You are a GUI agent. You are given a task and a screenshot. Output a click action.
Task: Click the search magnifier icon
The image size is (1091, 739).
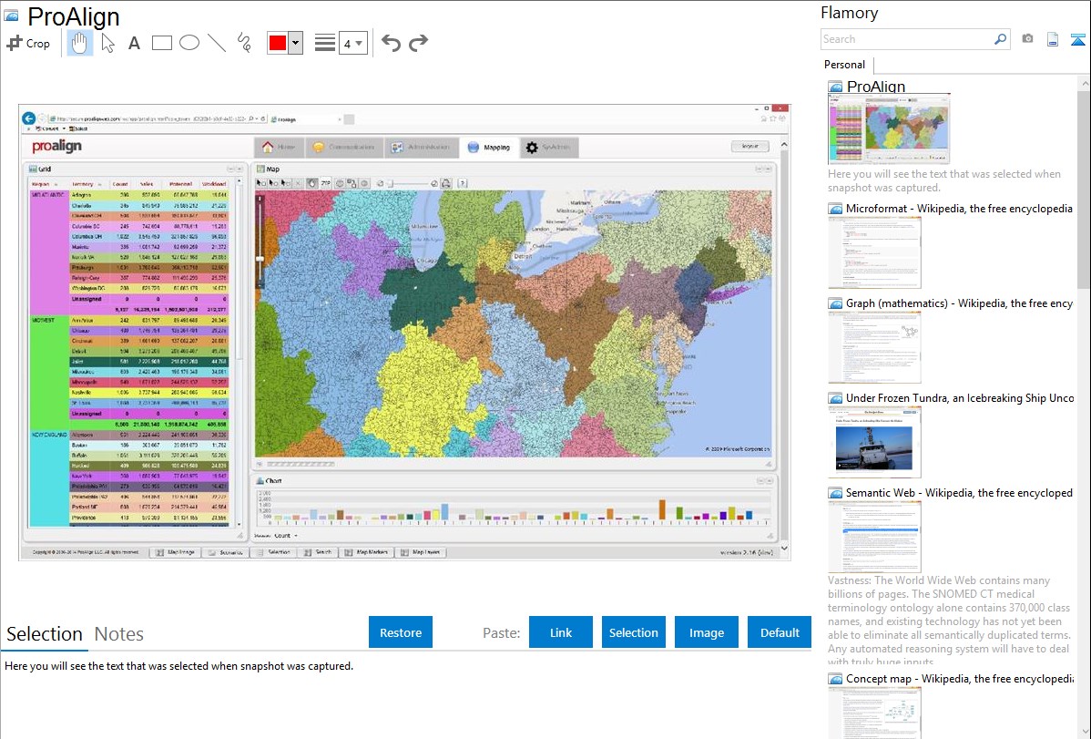(x=1000, y=39)
